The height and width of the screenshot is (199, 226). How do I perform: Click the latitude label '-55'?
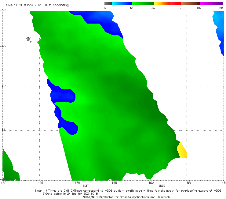[3, 130]
